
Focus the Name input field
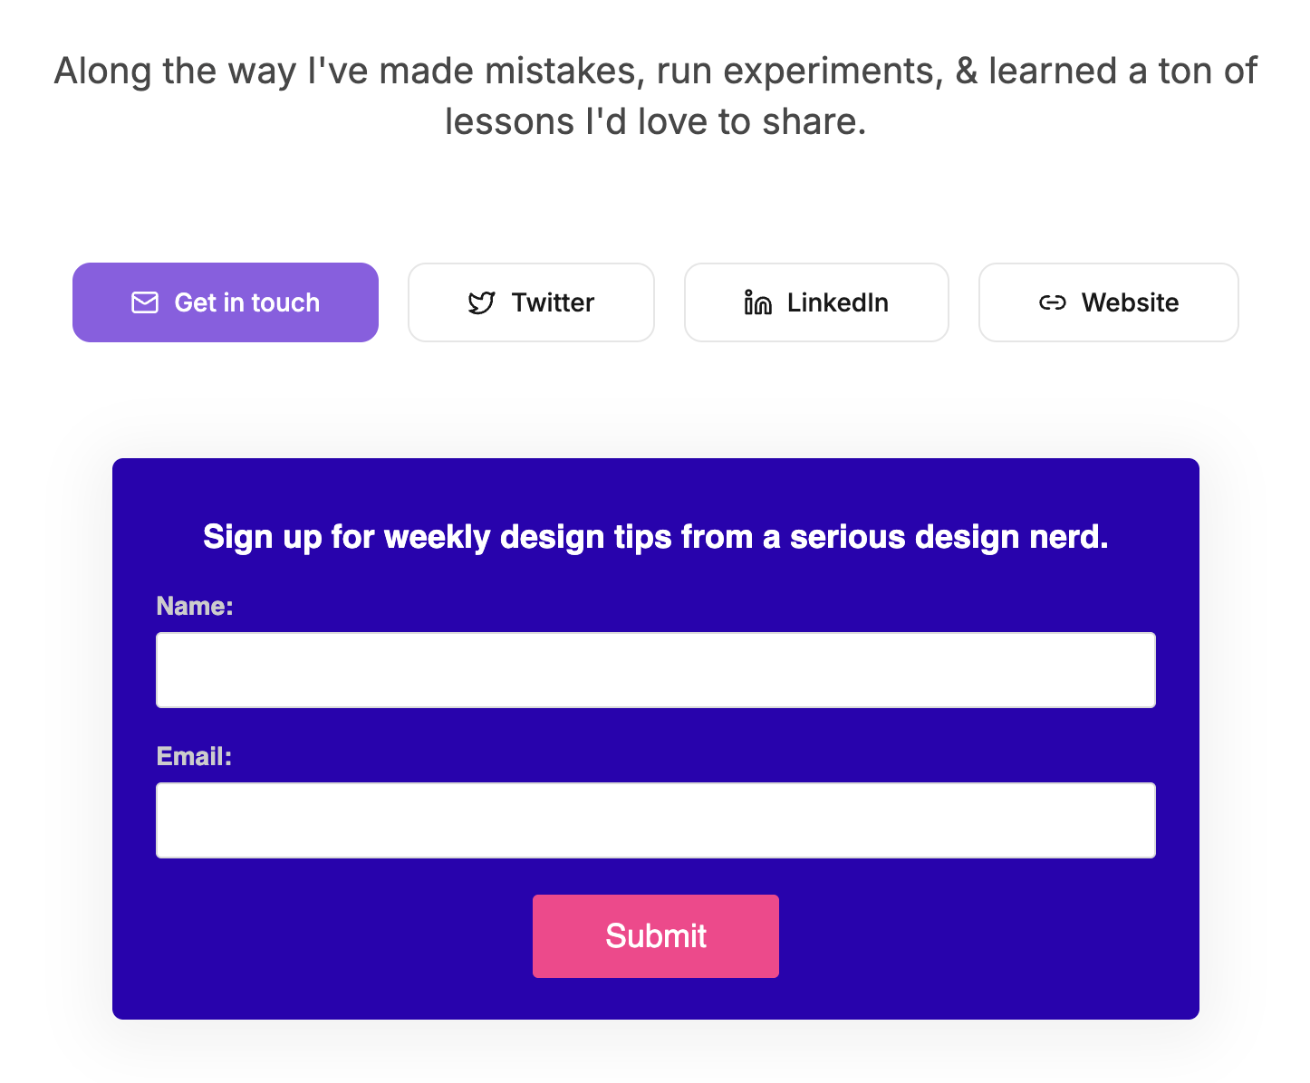point(655,670)
